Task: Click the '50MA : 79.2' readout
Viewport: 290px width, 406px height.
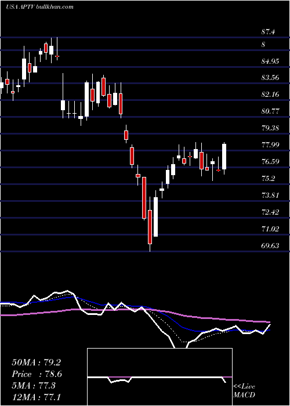Action: click(36, 362)
